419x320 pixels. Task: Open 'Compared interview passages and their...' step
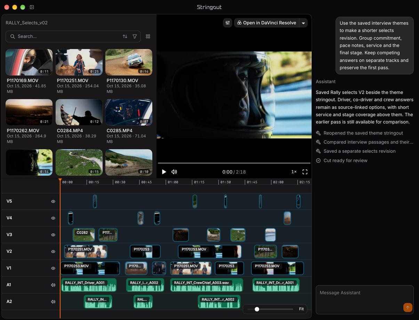pos(365,142)
